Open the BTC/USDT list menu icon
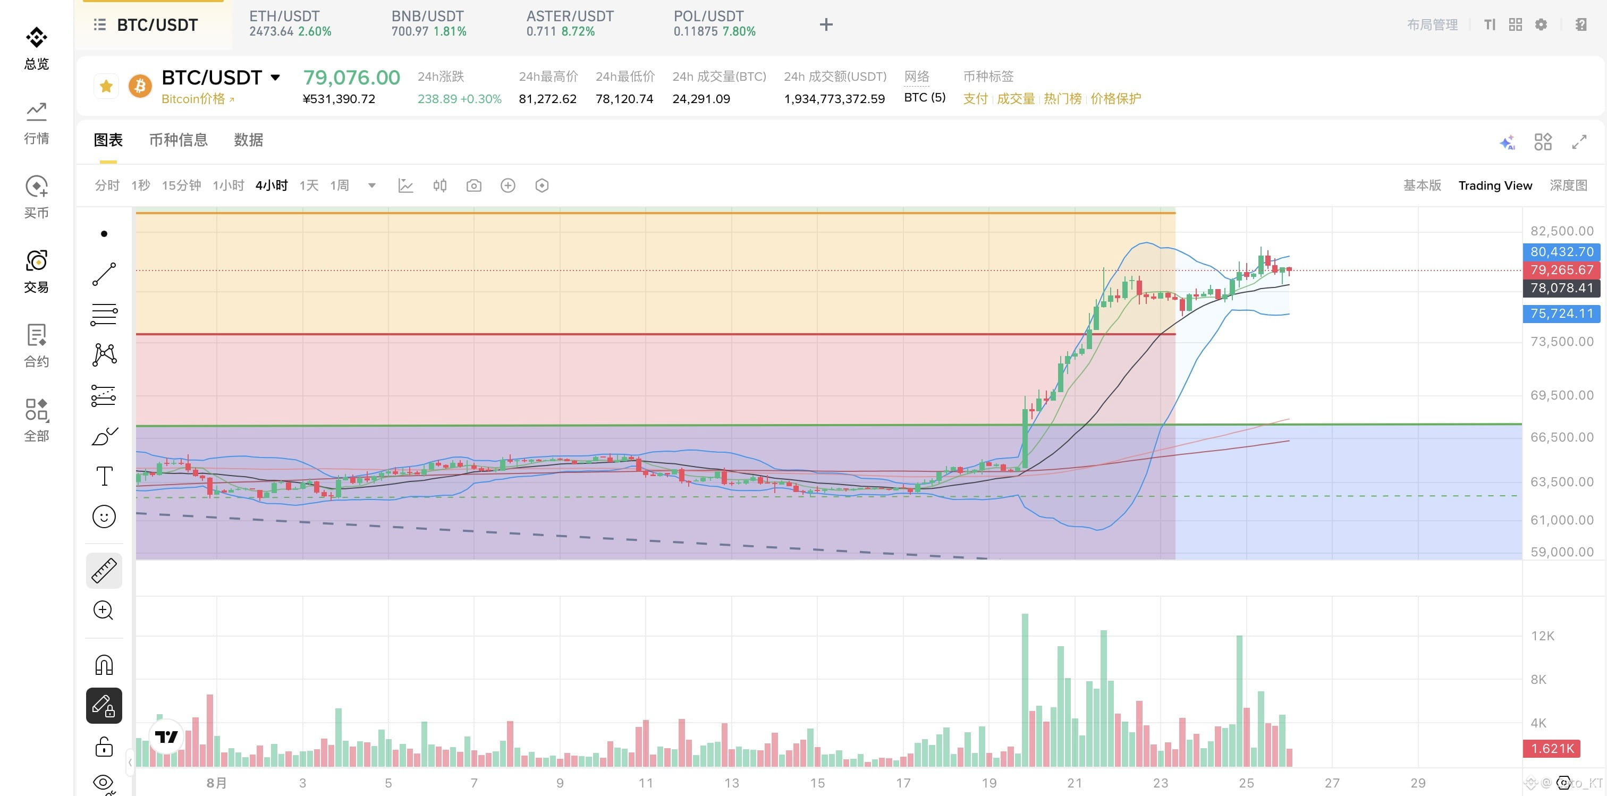The width and height of the screenshot is (1607, 796). tap(99, 25)
